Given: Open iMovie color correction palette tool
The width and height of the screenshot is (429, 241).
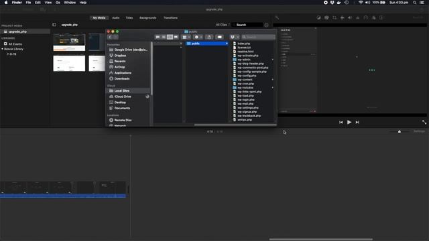Looking at the screenshot, I should (326, 18).
